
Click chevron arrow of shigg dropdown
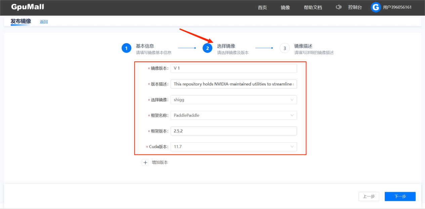(292, 100)
